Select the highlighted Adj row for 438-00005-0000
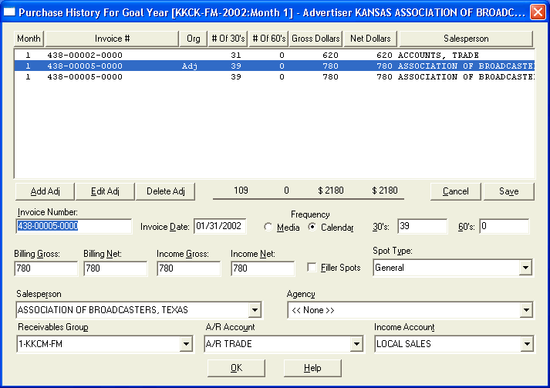This screenshot has width=550, height=388. [x=275, y=66]
